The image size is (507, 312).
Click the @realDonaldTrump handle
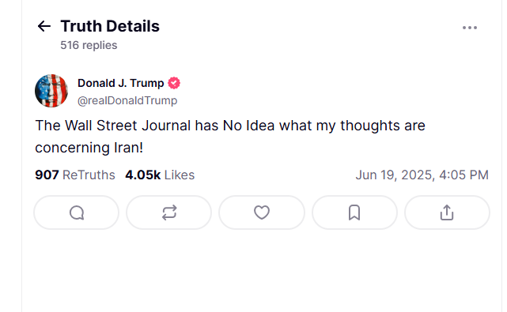[127, 100]
